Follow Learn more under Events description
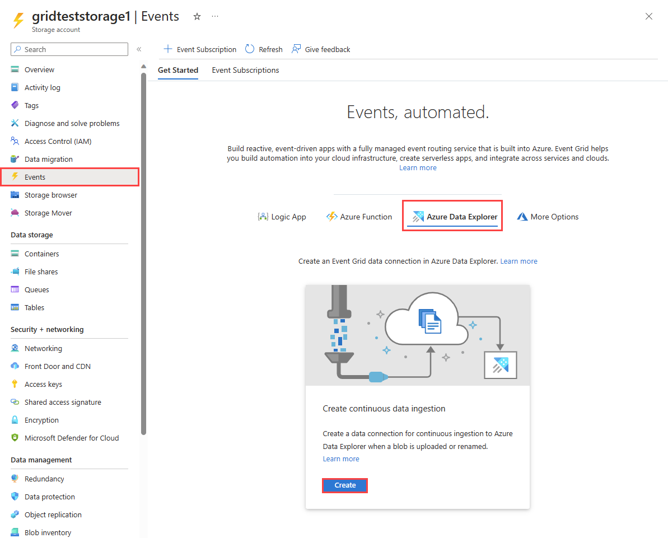 (418, 168)
